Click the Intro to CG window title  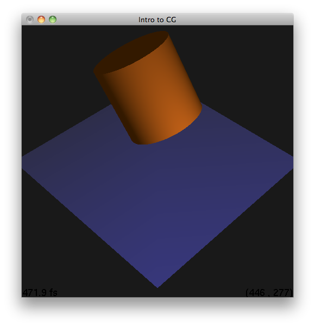coord(157,20)
